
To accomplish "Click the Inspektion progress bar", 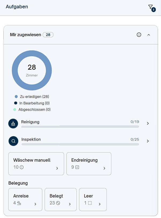I will pyautogui.click(x=80, y=144).
